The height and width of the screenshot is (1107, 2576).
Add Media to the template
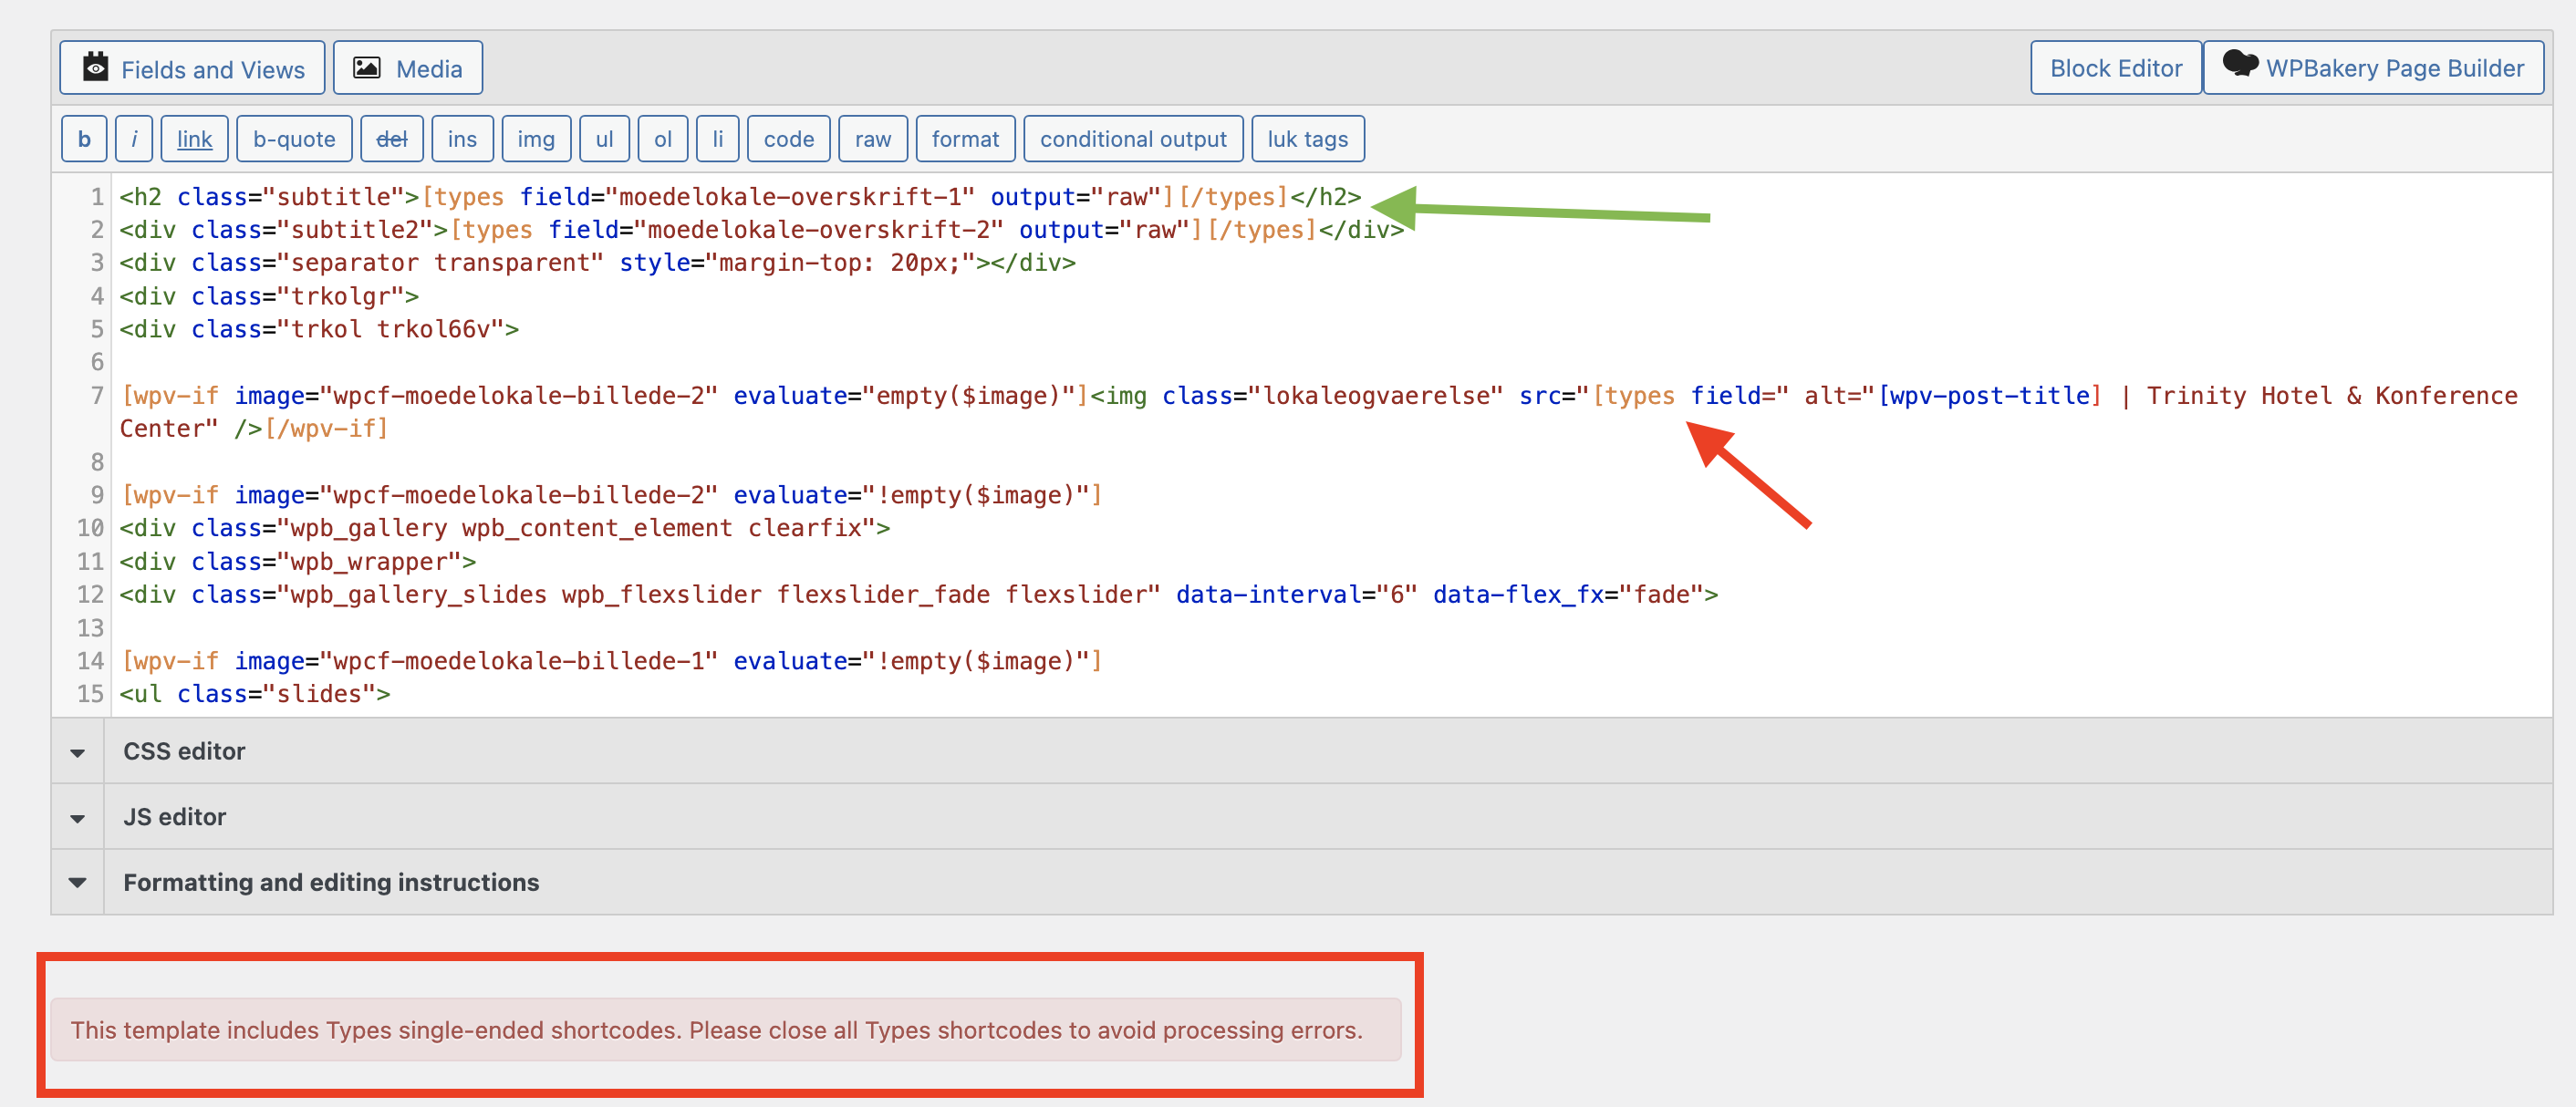click(408, 68)
